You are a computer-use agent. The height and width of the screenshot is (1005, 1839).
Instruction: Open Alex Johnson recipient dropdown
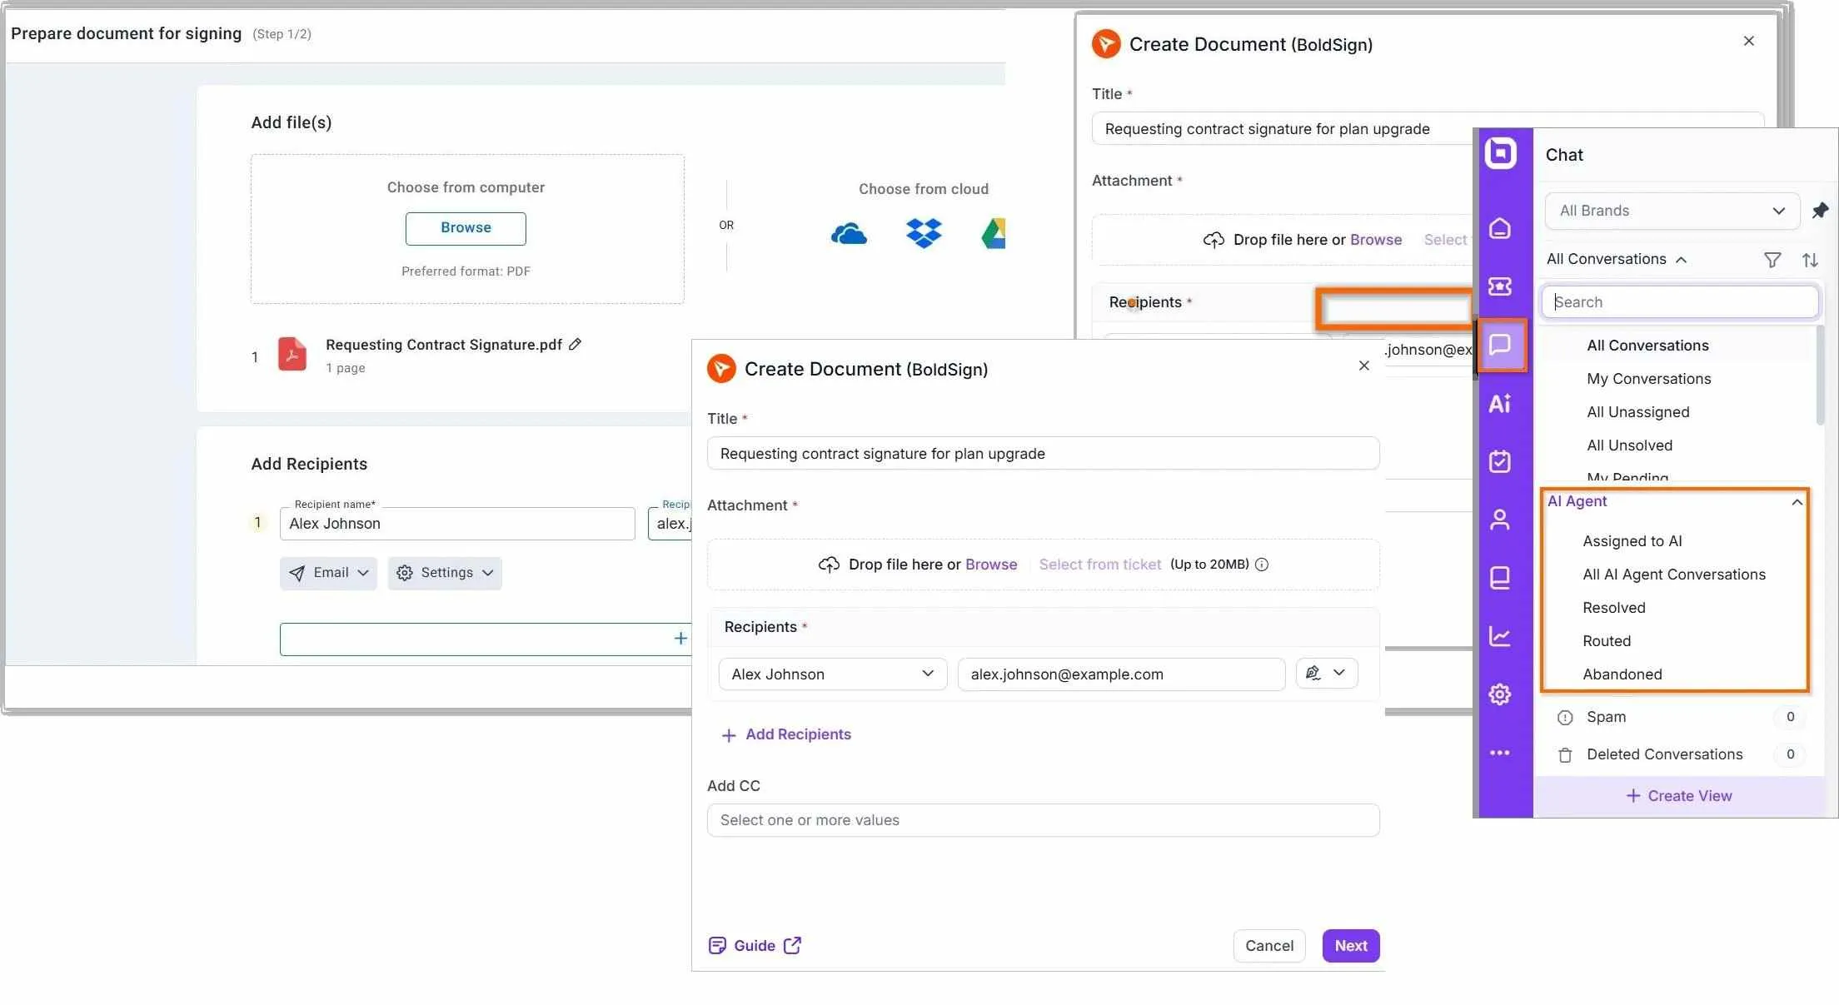832,674
